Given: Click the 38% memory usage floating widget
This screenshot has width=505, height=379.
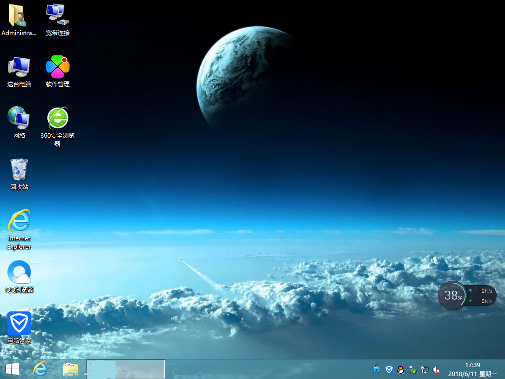Looking at the screenshot, I should point(452,296).
